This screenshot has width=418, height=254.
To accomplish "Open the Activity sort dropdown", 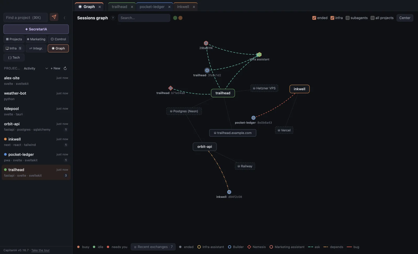I will point(36,68).
